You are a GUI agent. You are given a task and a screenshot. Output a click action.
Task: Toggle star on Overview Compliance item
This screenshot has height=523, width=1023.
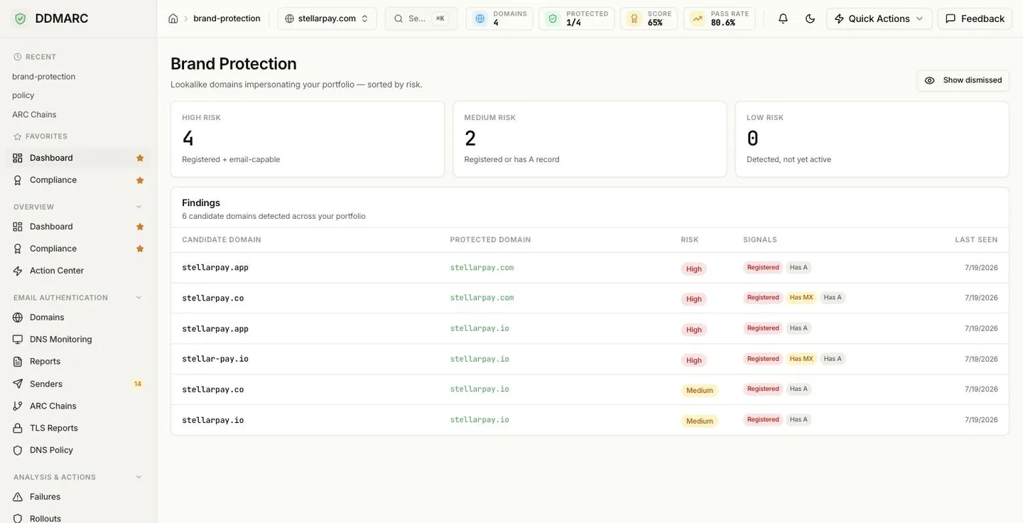pos(140,249)
